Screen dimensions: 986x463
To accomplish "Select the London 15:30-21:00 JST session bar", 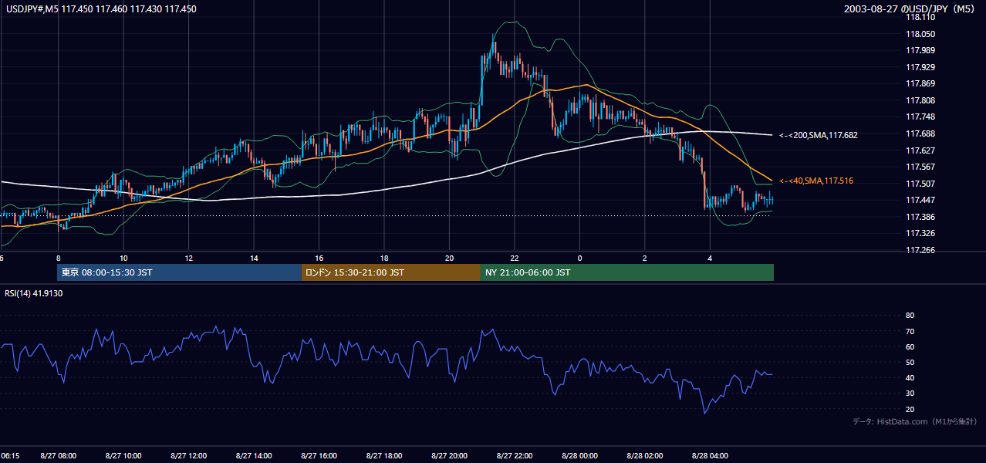I will pyautogui.click(x=391, y=272).
